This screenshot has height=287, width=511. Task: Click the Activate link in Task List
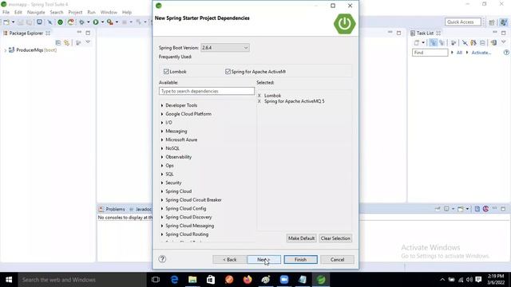(x=481, y=53)
